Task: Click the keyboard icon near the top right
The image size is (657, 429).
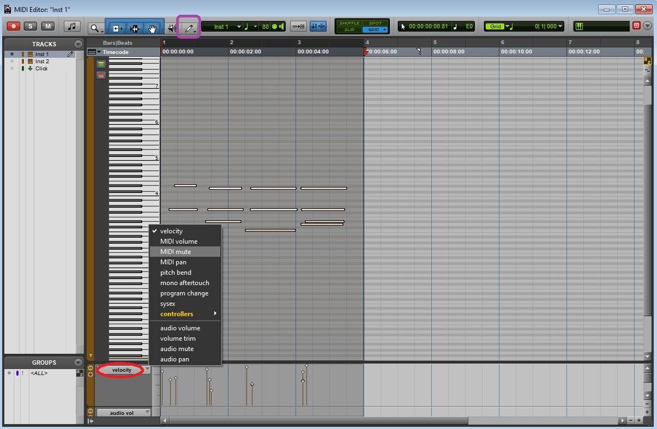Action: point(579,26)
